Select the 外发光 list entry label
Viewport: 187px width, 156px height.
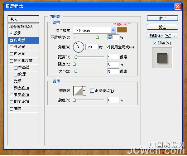coord(20,47)
